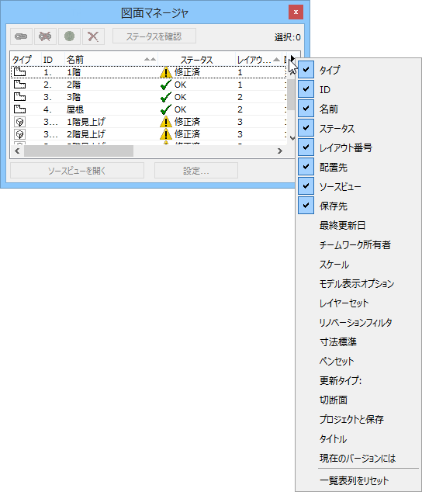Screen dimensions: 422x492
Task: Click the horizontal scrollbar right arrow
Action: pos(280,151)
